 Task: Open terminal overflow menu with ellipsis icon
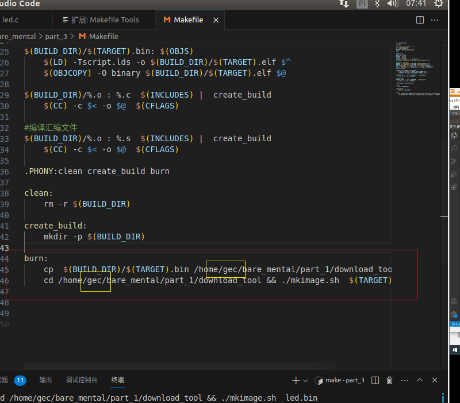pos(404,380)
